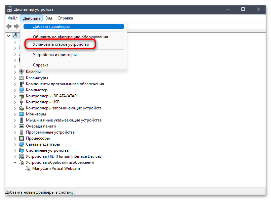
Task: Expand the Сетевые адаптеры category
Action: (15, 144)
